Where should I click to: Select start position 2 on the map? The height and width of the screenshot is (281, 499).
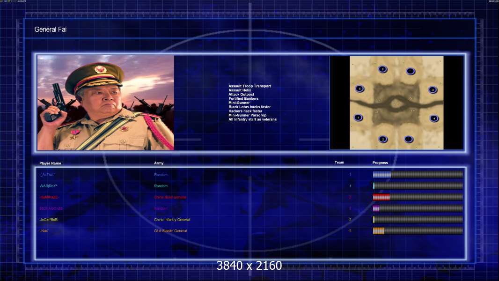[x=383, y=139]
